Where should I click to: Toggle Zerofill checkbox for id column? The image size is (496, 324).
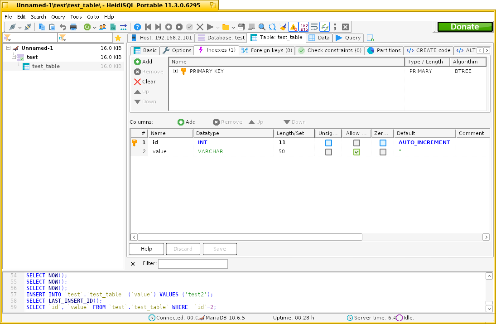tap(383, 143)
